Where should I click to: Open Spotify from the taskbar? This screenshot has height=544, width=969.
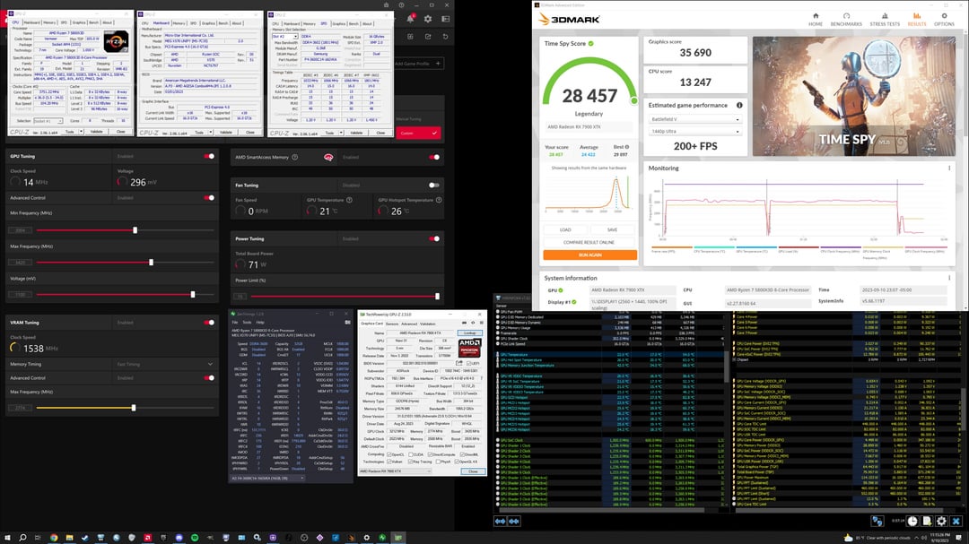coord(195,538)
